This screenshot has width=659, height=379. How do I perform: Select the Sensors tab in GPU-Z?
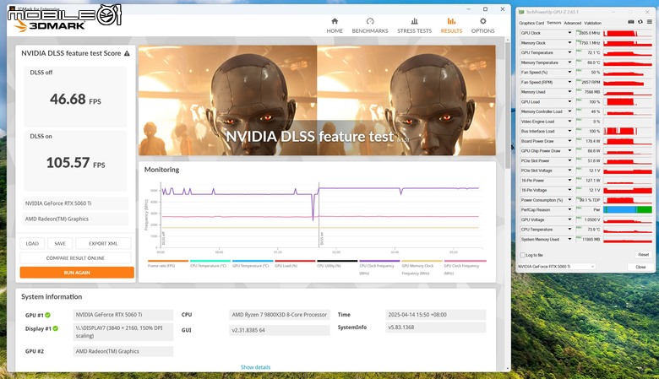554,23
